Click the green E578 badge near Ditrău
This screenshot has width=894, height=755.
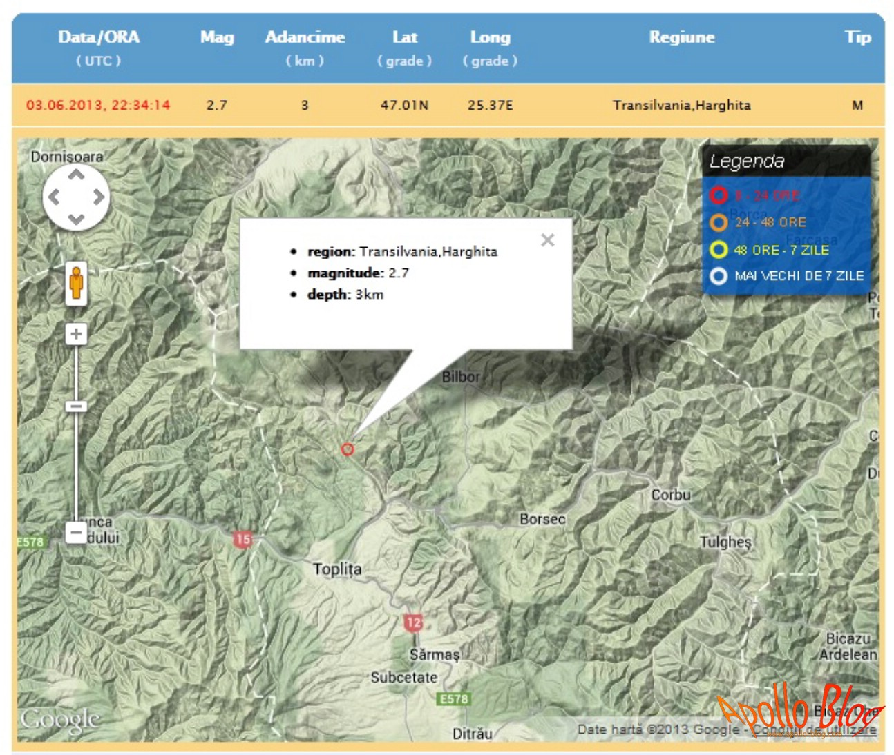(x=454, y=699)
